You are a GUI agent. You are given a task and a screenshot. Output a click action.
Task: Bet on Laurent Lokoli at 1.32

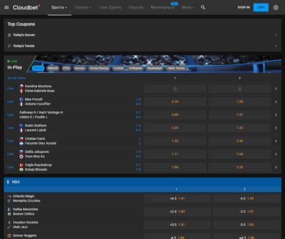240,128
